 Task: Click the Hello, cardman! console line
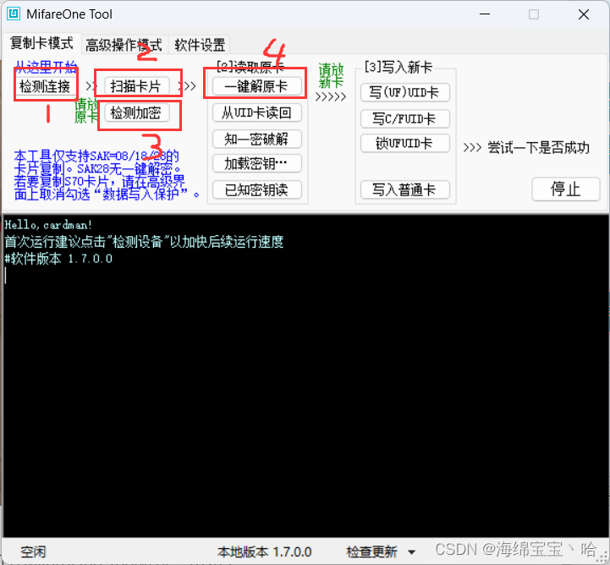coord(48,225)
